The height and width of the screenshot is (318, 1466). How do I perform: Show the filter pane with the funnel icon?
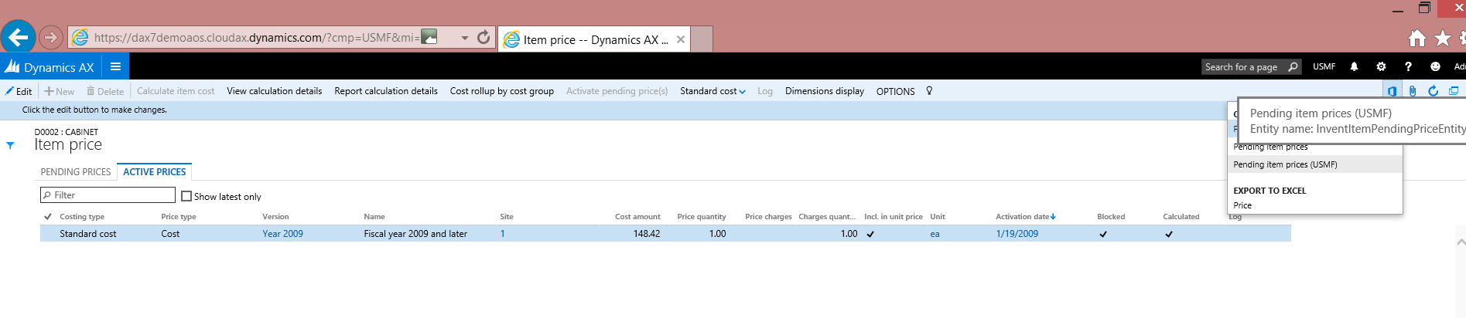10,145
